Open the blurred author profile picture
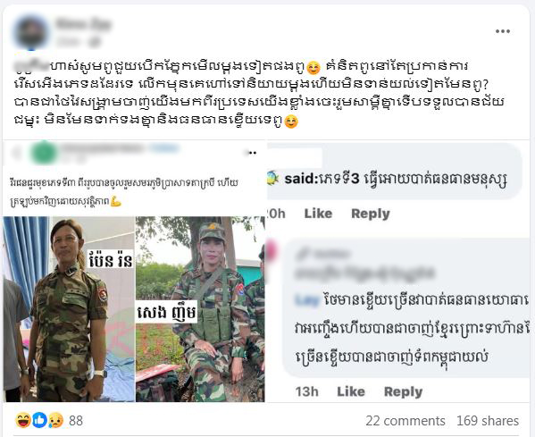Screen dimensions: 535x437 31,33
